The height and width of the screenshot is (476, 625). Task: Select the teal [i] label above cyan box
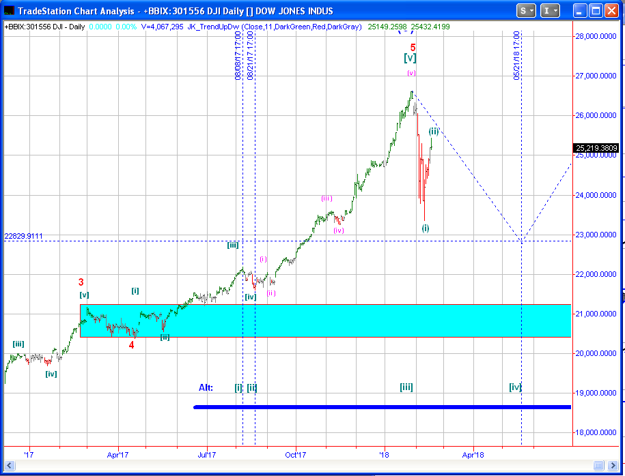135,291
